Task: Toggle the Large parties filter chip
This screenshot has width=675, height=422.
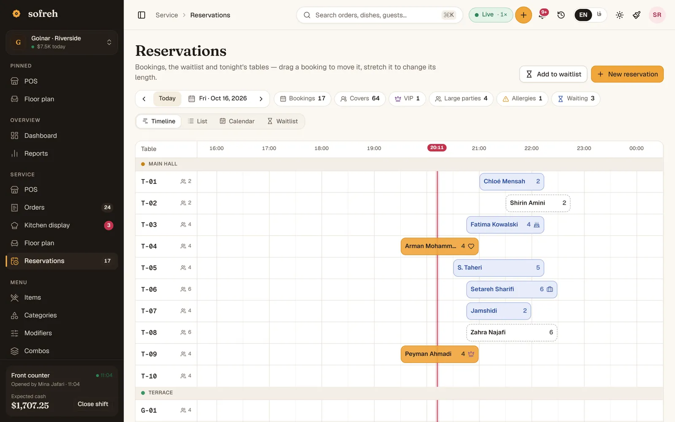Action: point(461,99)
